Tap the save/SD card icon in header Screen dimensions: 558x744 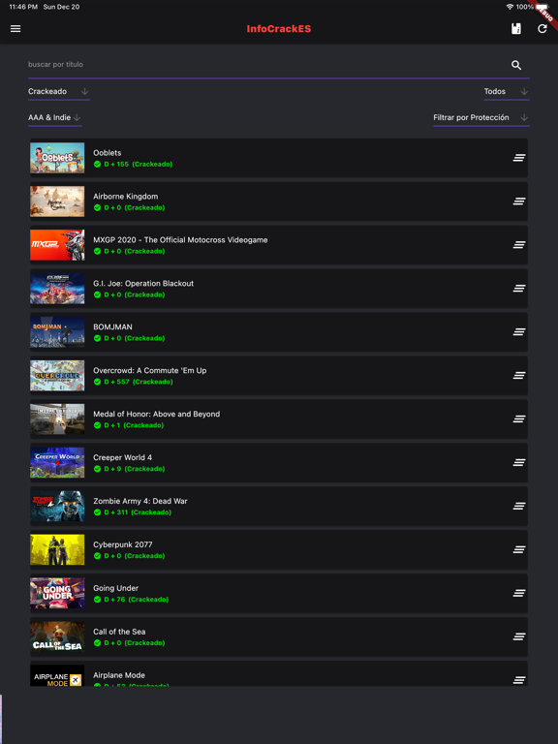click(516, 29)
